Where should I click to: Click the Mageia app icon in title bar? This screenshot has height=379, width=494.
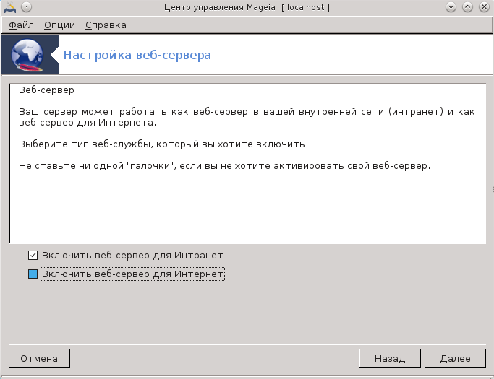click(10, 7)
